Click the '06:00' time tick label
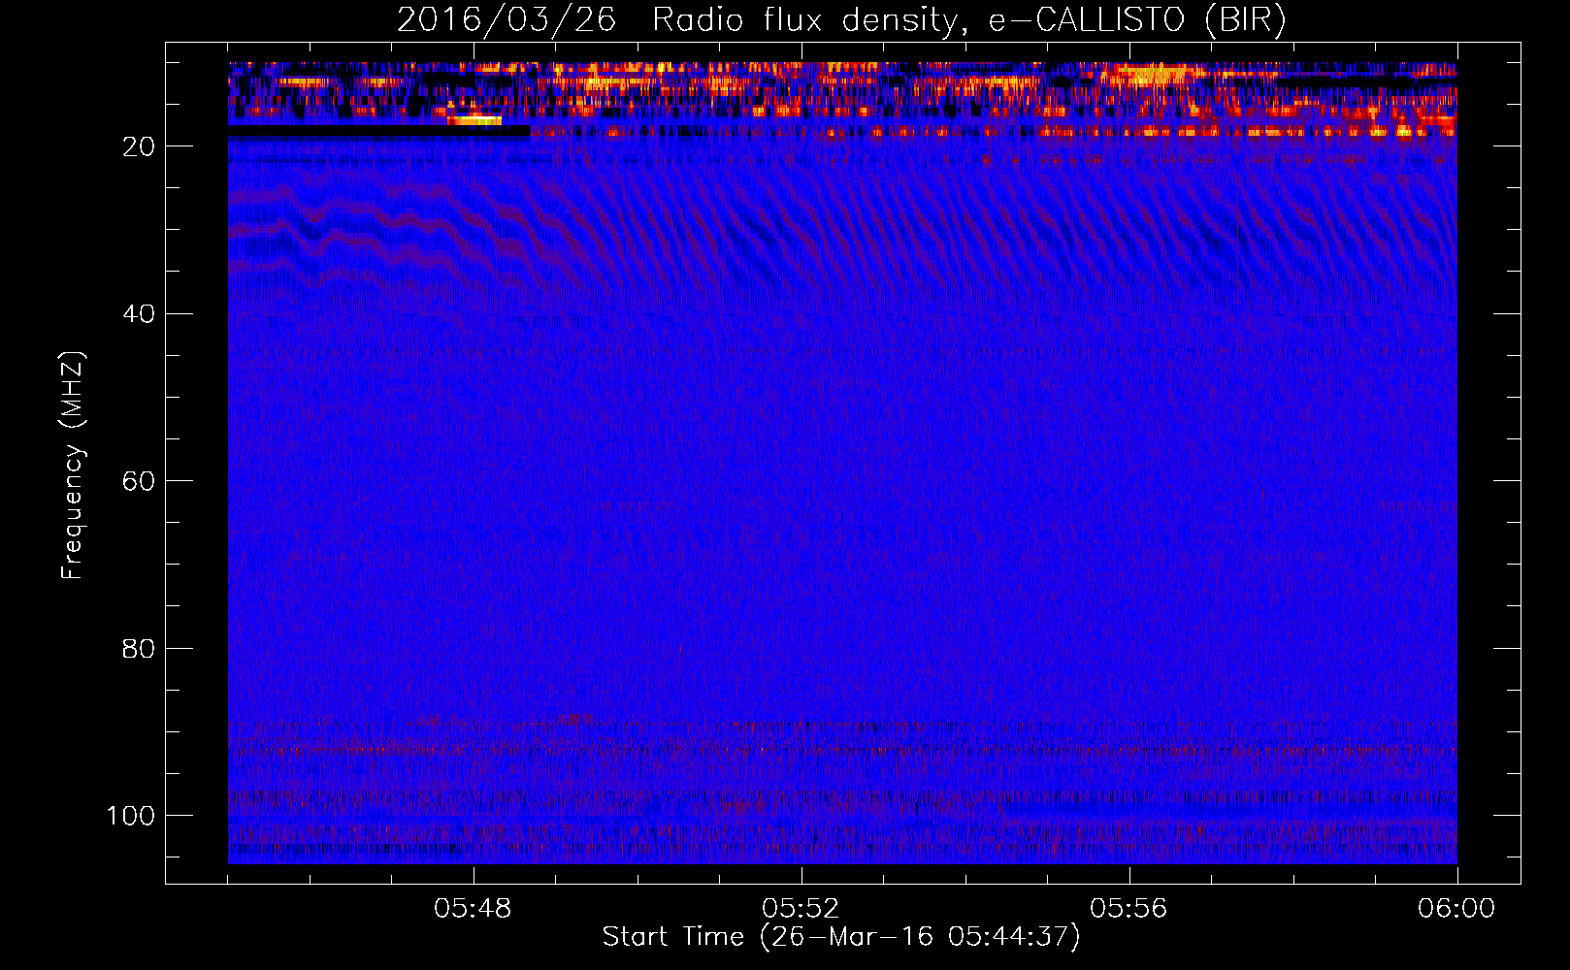The width and height of the screenshot is (1570, 970). tap(1456, 909)
